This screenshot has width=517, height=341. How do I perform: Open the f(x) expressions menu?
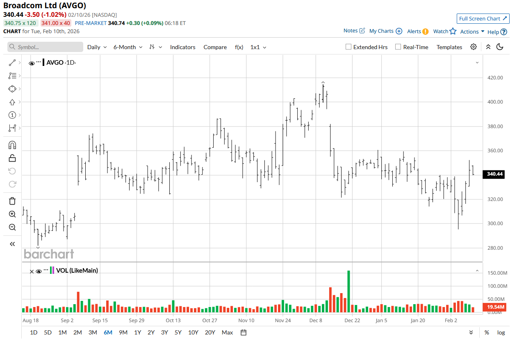coord(239,47)
